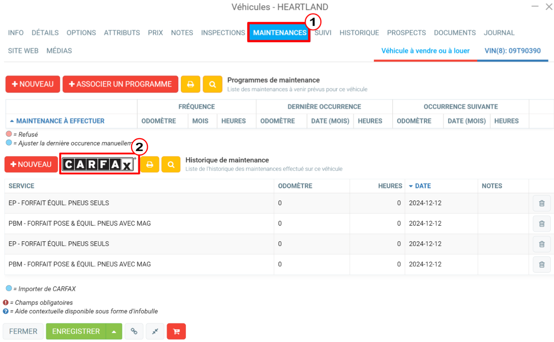Click the print icon for Programmes de maintenance

[191, 84]
